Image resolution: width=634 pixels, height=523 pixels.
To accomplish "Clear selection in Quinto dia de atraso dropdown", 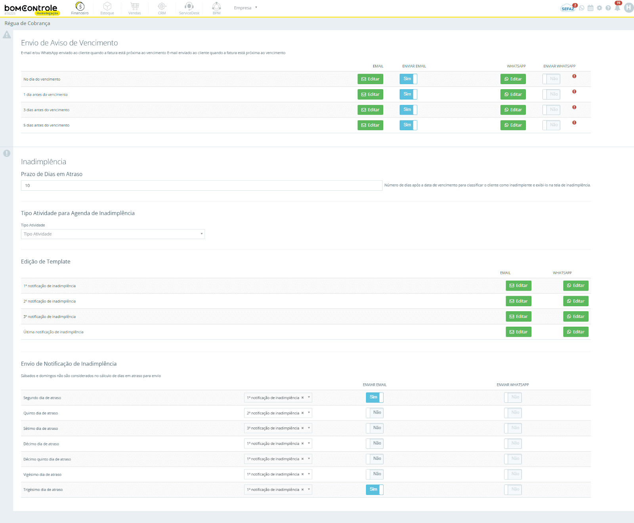I will pos(302,413).
